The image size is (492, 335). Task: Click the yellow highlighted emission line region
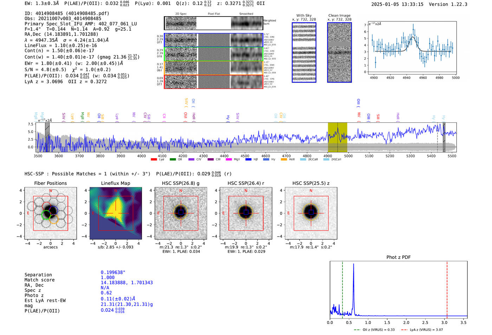tap(337, 137)
